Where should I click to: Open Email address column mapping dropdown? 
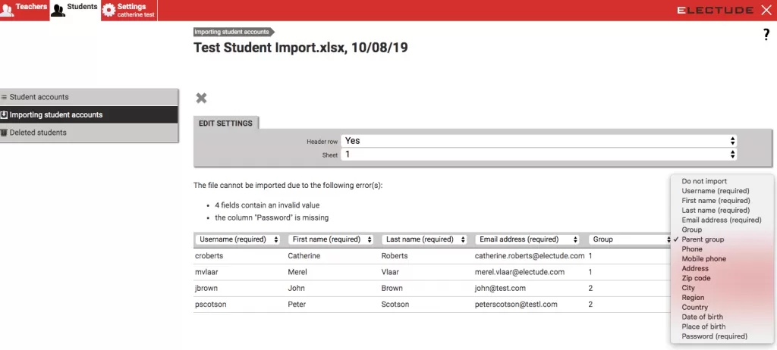tap(527, 239)
